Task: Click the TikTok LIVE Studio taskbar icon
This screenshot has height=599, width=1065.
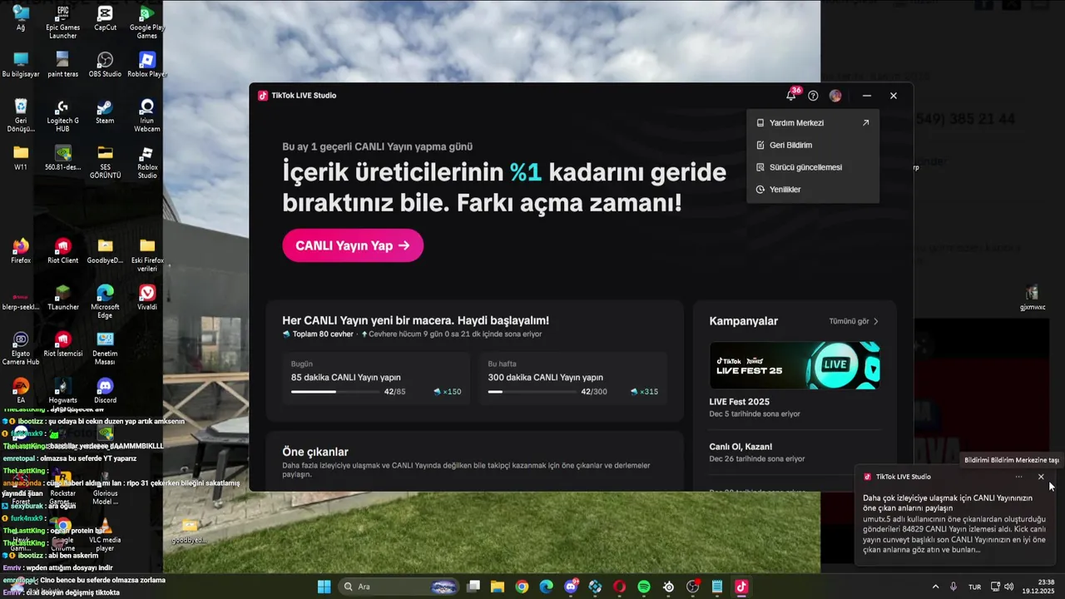Action: tap(741, 587)
